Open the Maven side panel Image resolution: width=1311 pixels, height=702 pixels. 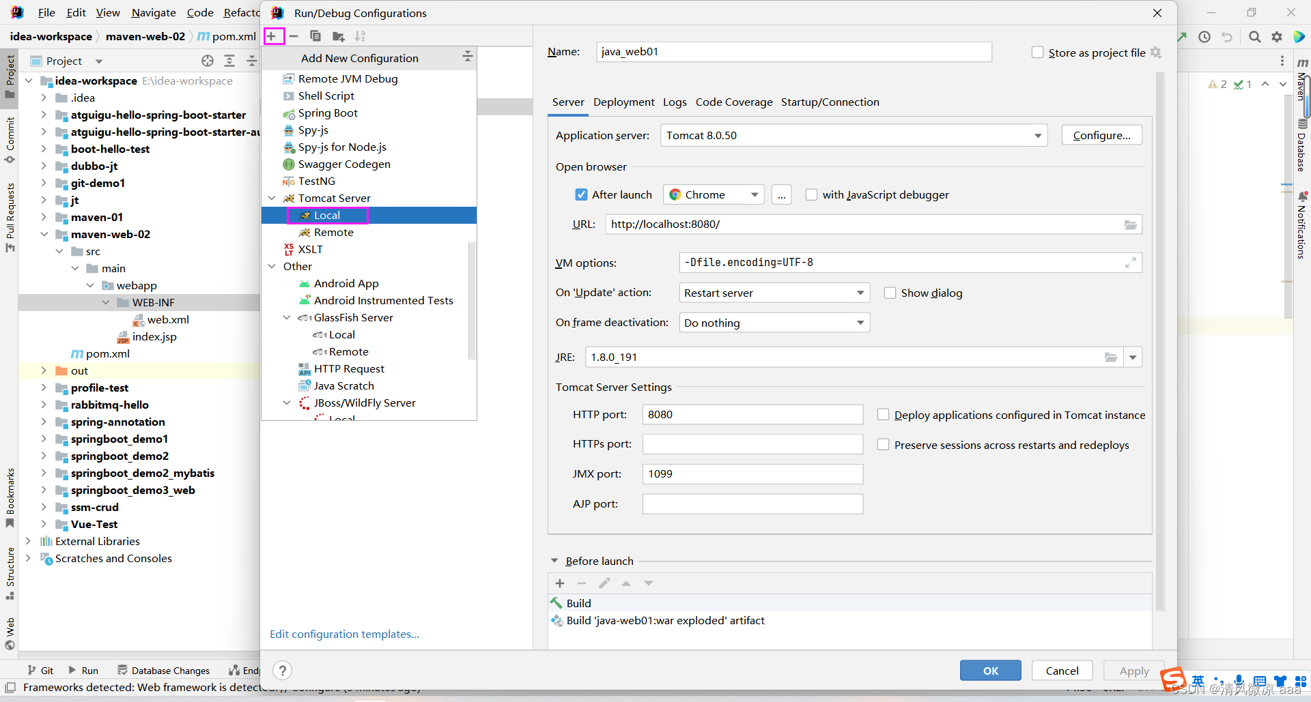1302,80
